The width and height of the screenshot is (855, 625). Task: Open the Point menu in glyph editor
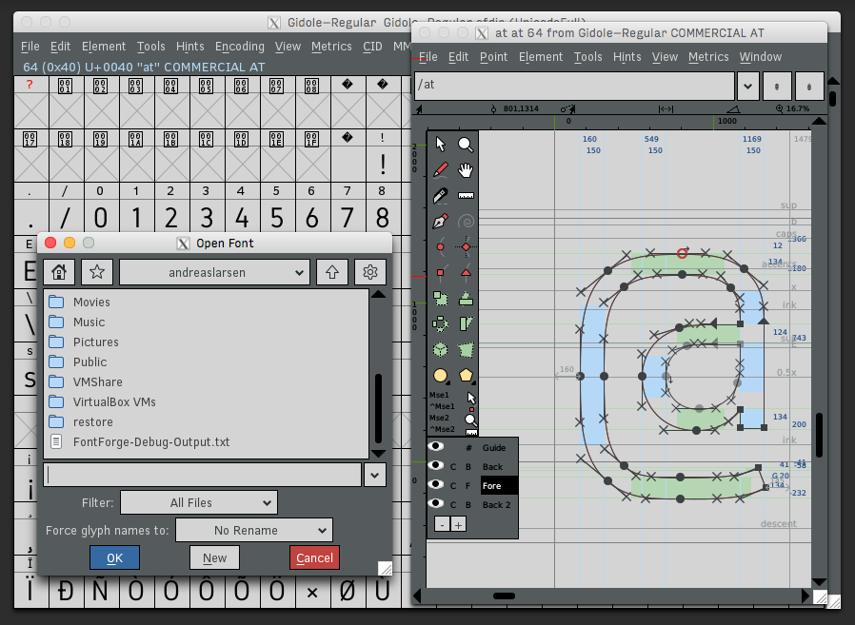click(493, 56)
